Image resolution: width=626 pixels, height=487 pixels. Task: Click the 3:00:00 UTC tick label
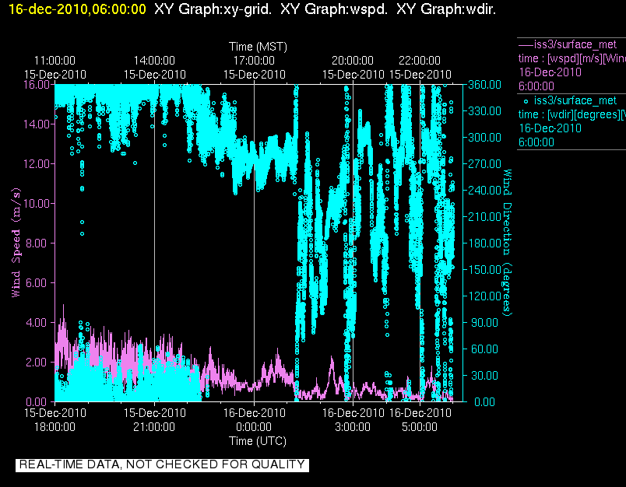coord(353,427)
